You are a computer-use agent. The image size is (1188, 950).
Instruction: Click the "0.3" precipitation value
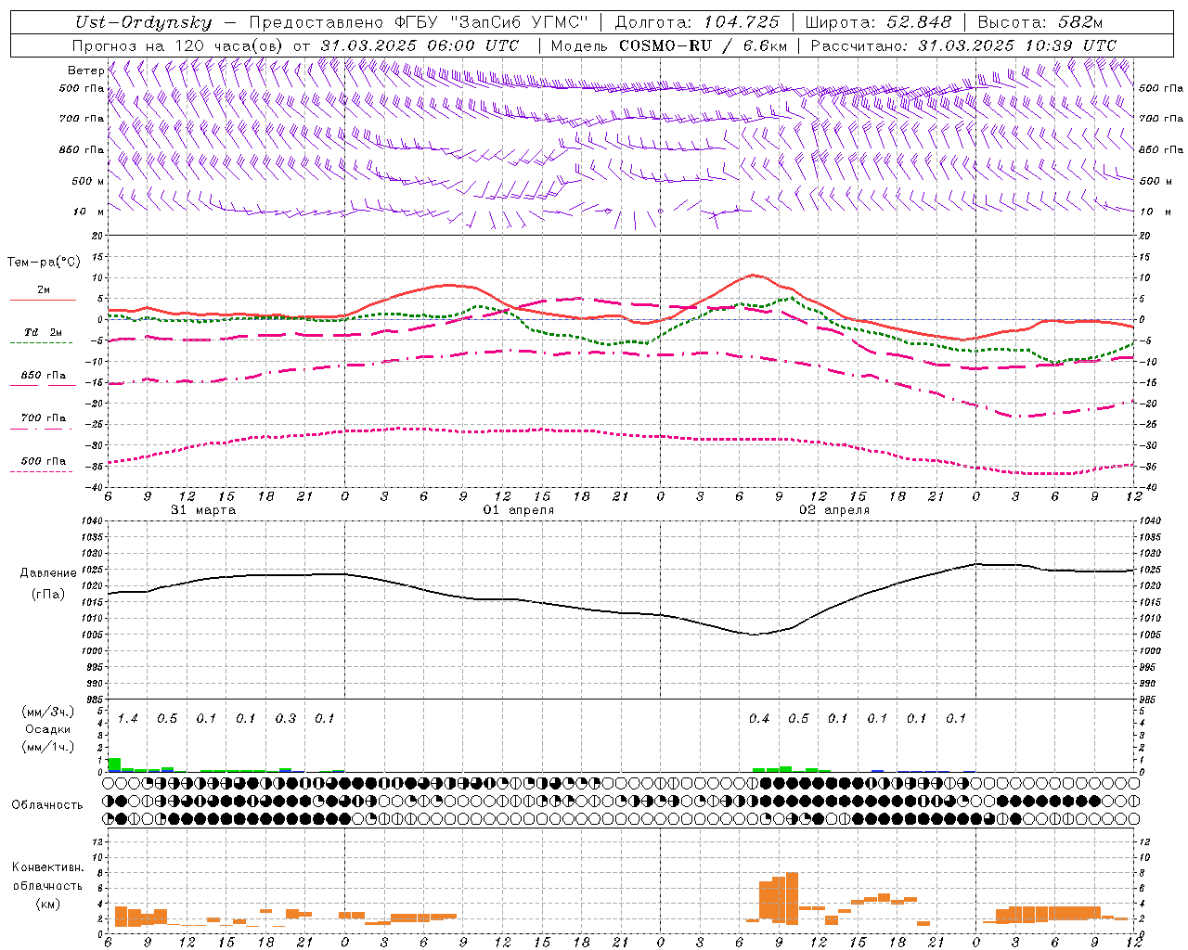tap(286, 719)
